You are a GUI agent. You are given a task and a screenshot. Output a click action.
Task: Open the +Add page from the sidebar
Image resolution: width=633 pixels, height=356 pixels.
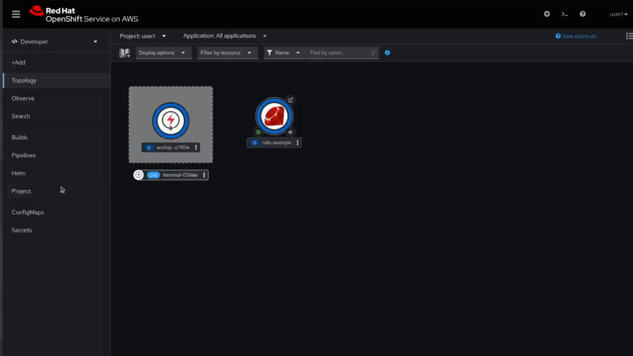pyautogui.click(x=18, y=62)
